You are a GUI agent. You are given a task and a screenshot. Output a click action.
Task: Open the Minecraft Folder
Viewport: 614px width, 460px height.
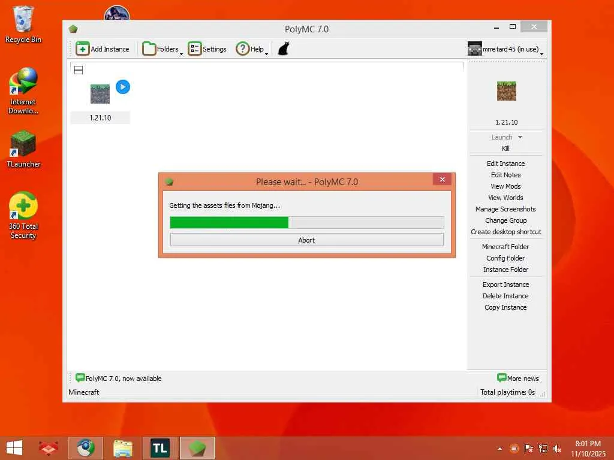pos(505,247)
